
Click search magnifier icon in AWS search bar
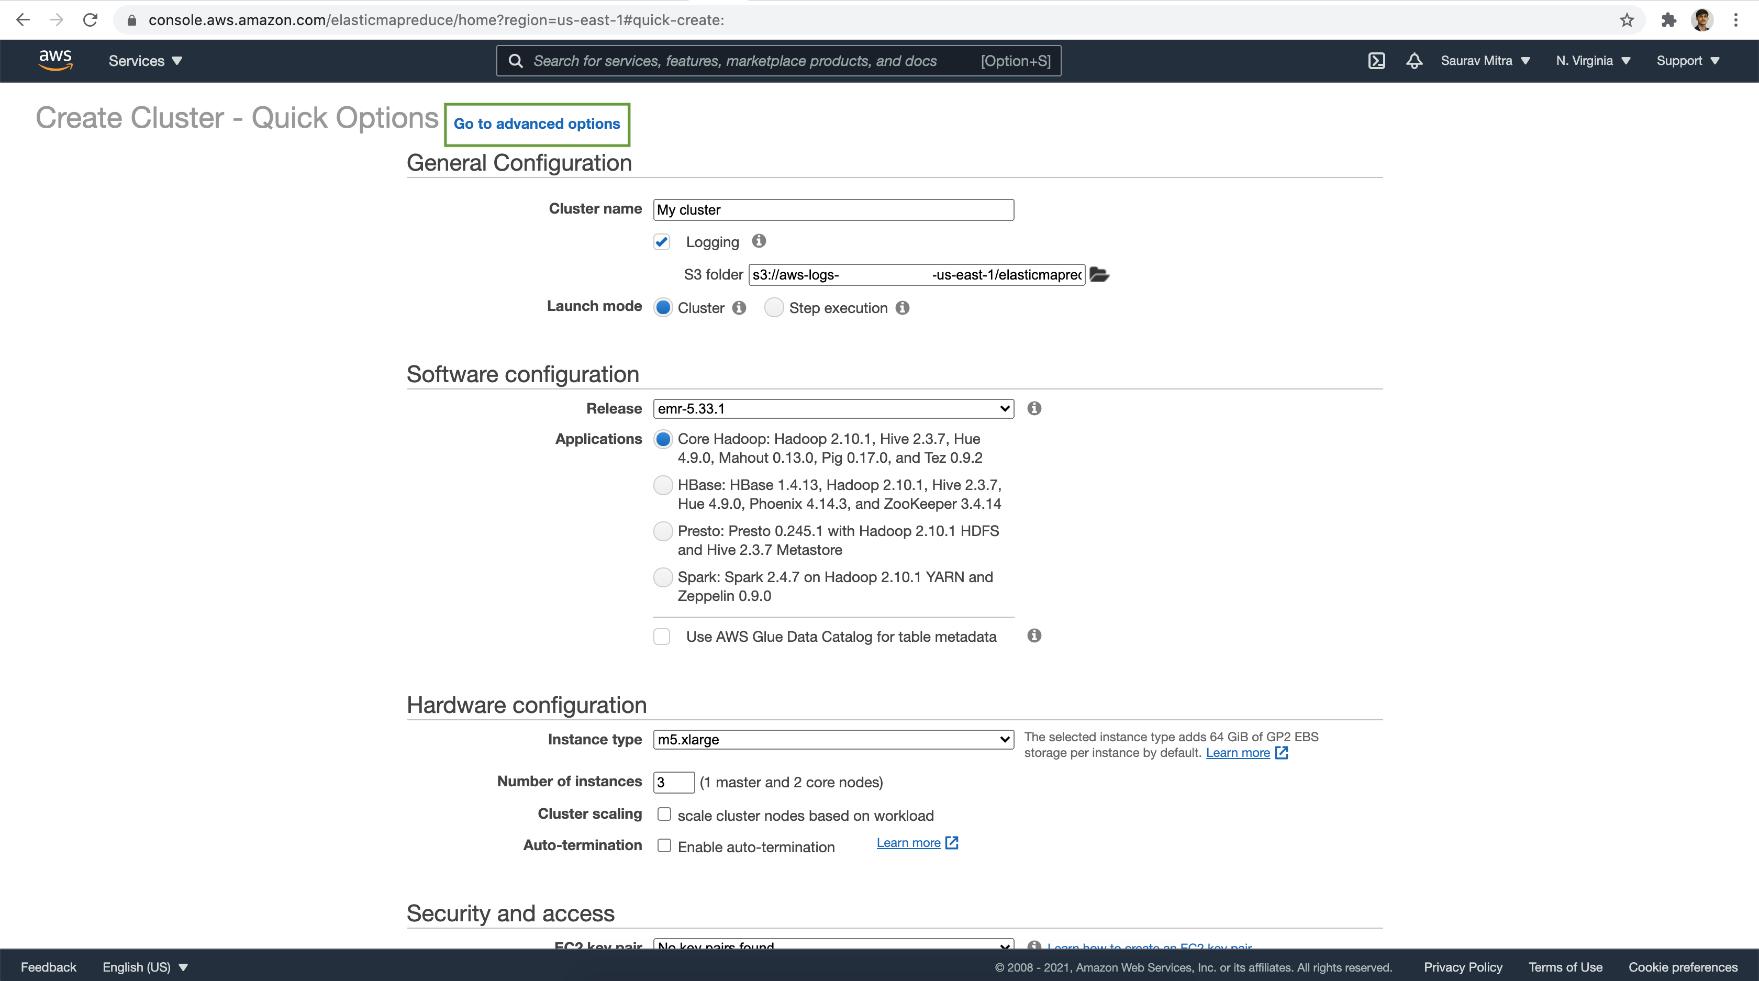pyautogui.click(x=516, y=61)
